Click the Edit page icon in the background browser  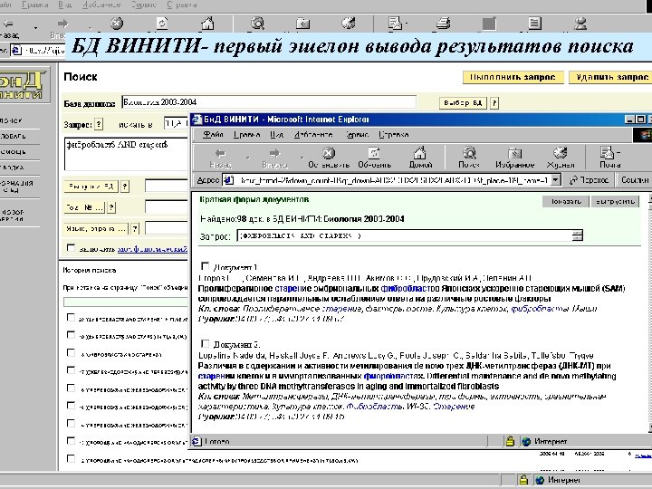pos(489,24)
